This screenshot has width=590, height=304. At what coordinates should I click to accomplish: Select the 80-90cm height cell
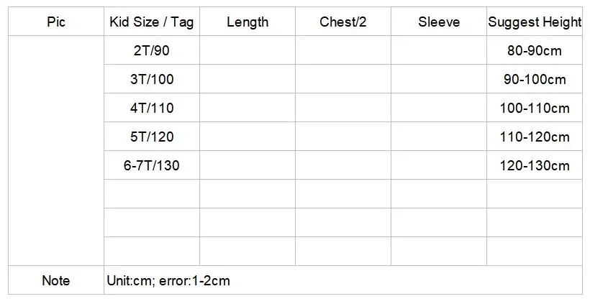point(535,51)
